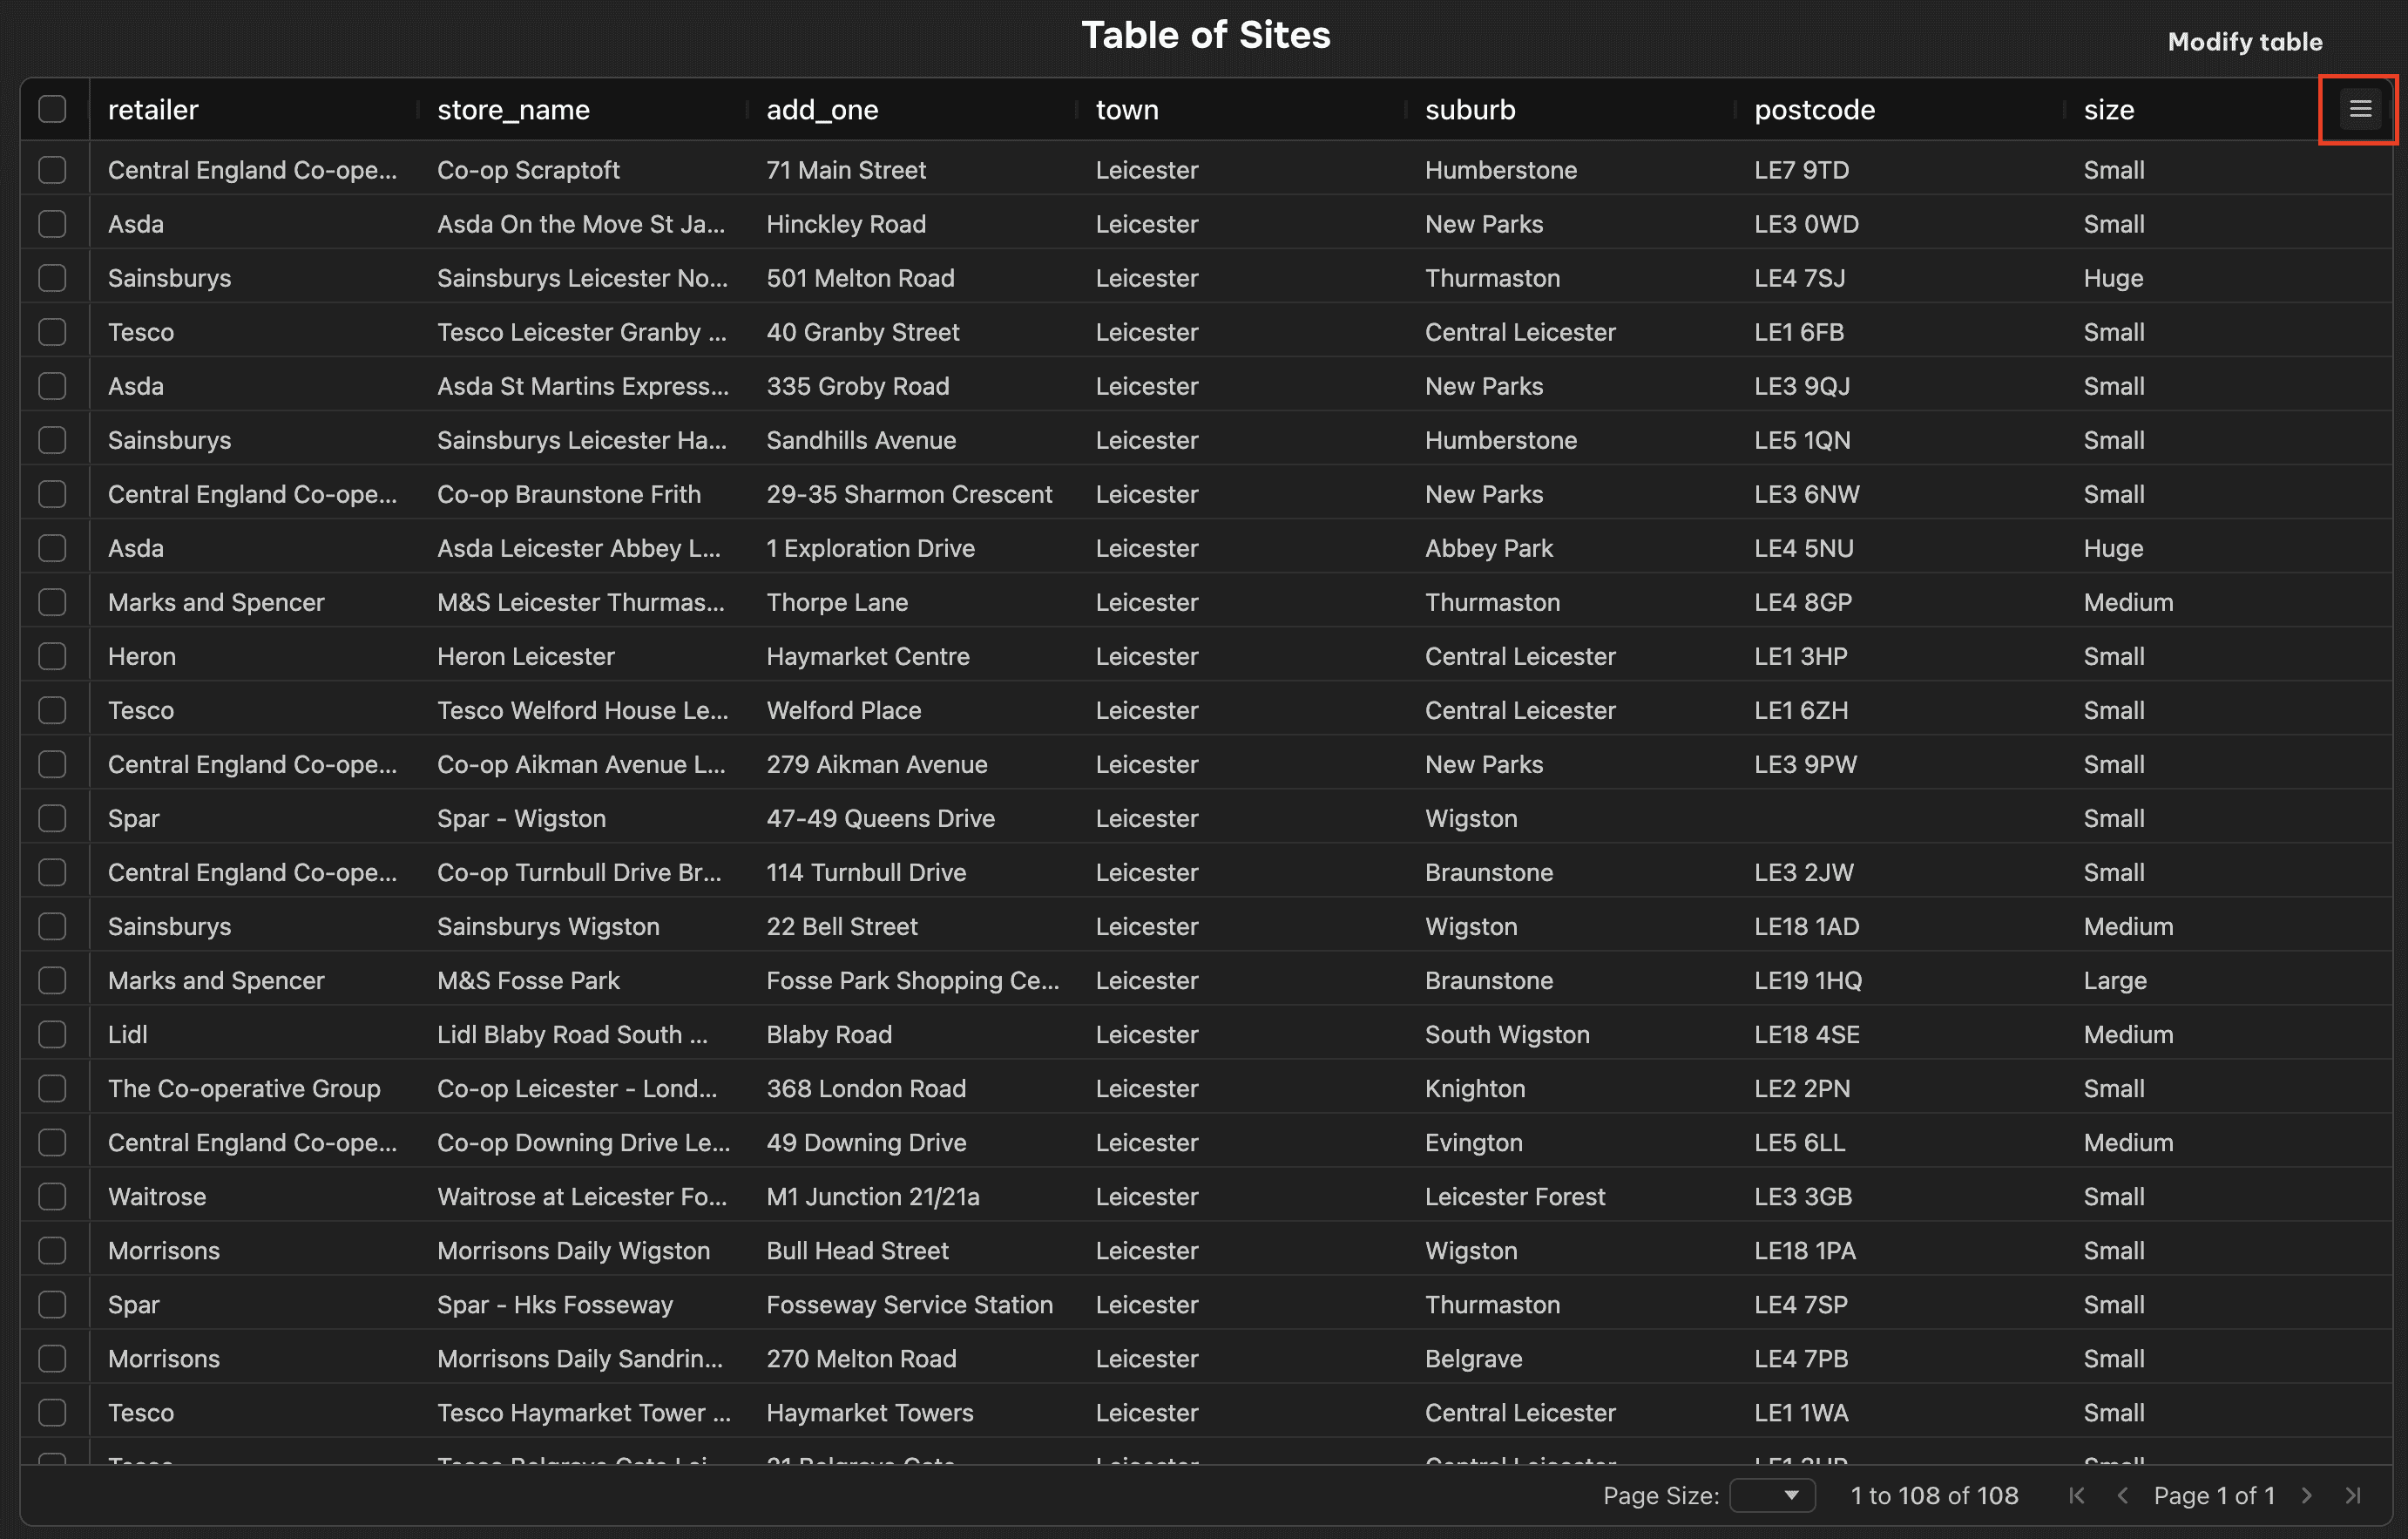2408x1539 pixels.
Task: Go to the previous page
Action: click(2122, 1495)
